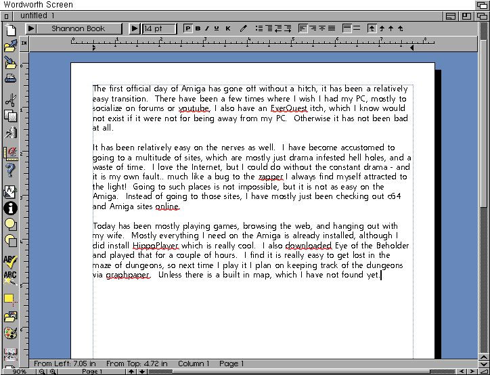This screenshot has height=375, width=490.
Task: Click the numbered list icon
Action: (x=269, y=28)
